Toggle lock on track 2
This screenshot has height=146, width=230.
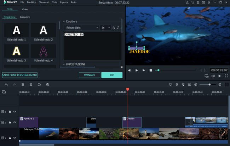[x=10, y=122]
